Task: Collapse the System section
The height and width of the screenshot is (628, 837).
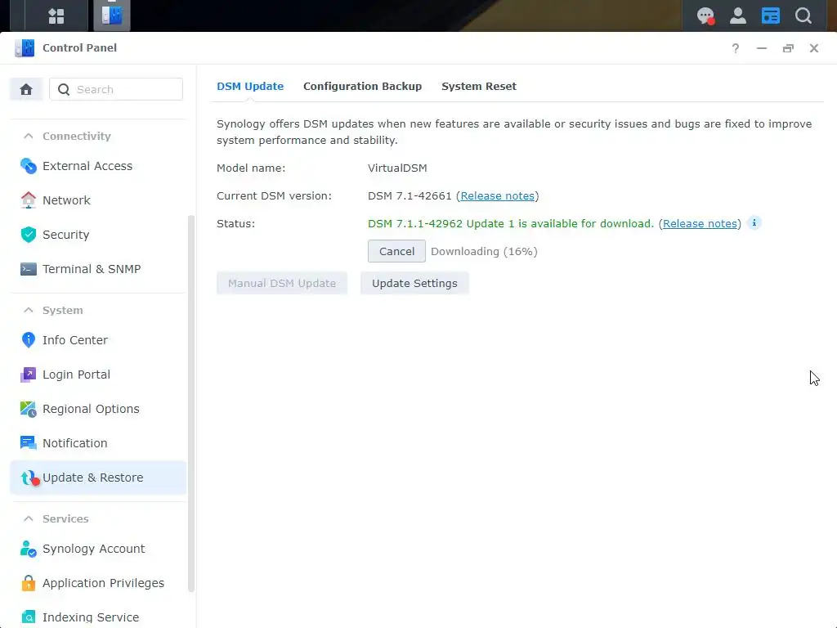Action: click(29, 310)
